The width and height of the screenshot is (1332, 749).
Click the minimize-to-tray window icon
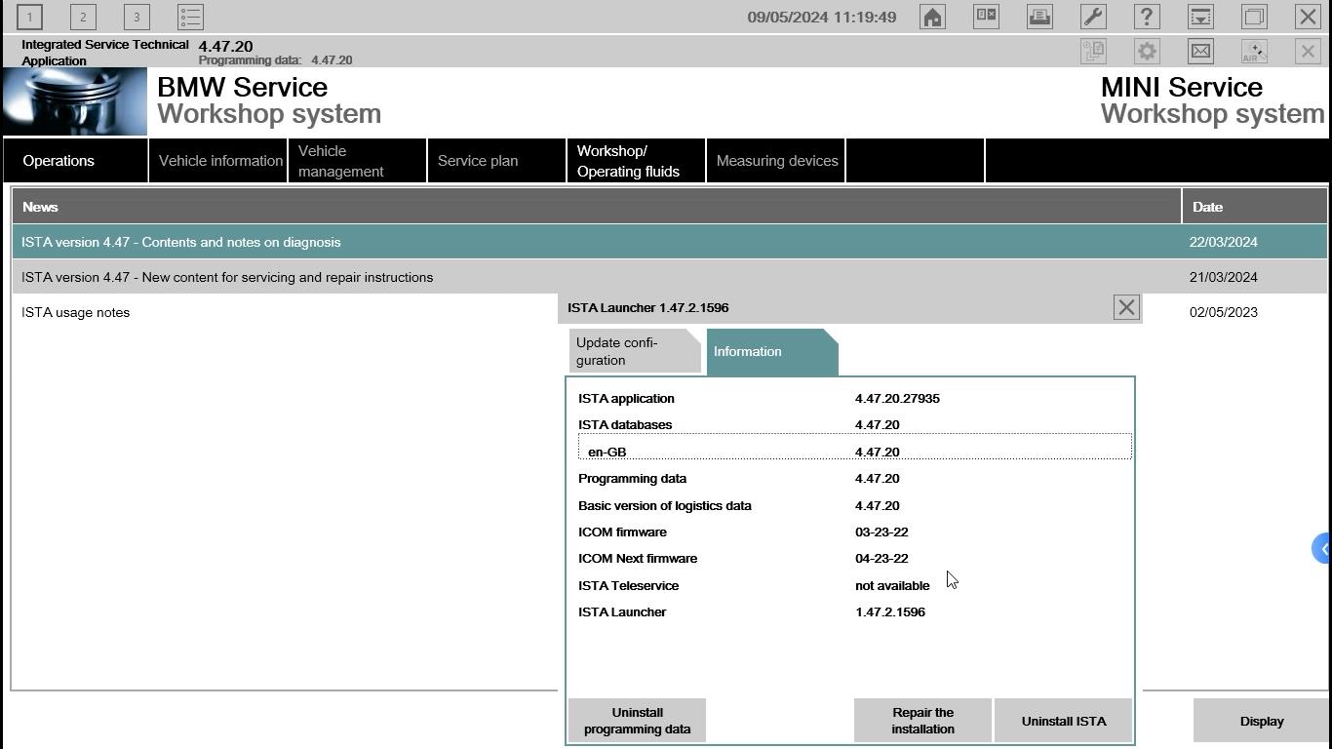click(1200, 17)
